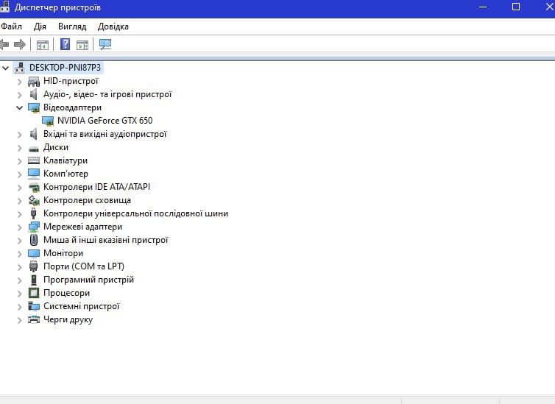This screenshot has height=404, width=555.
Task: Collapse the Відеоадаптери category
Action: click(x=19, y=107)
